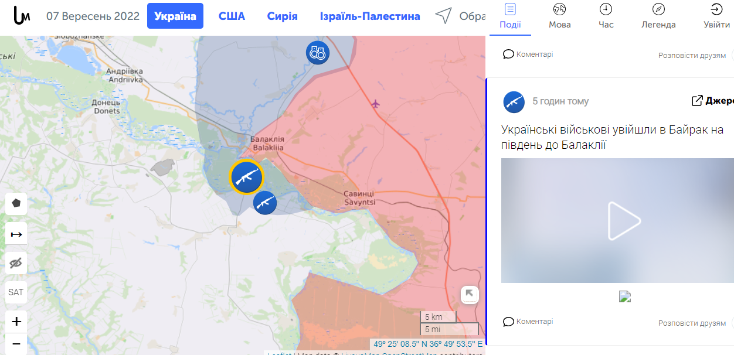734x355 pixels.
Task: Click the Савинці town label on the map
Action: tap(359, 197)
